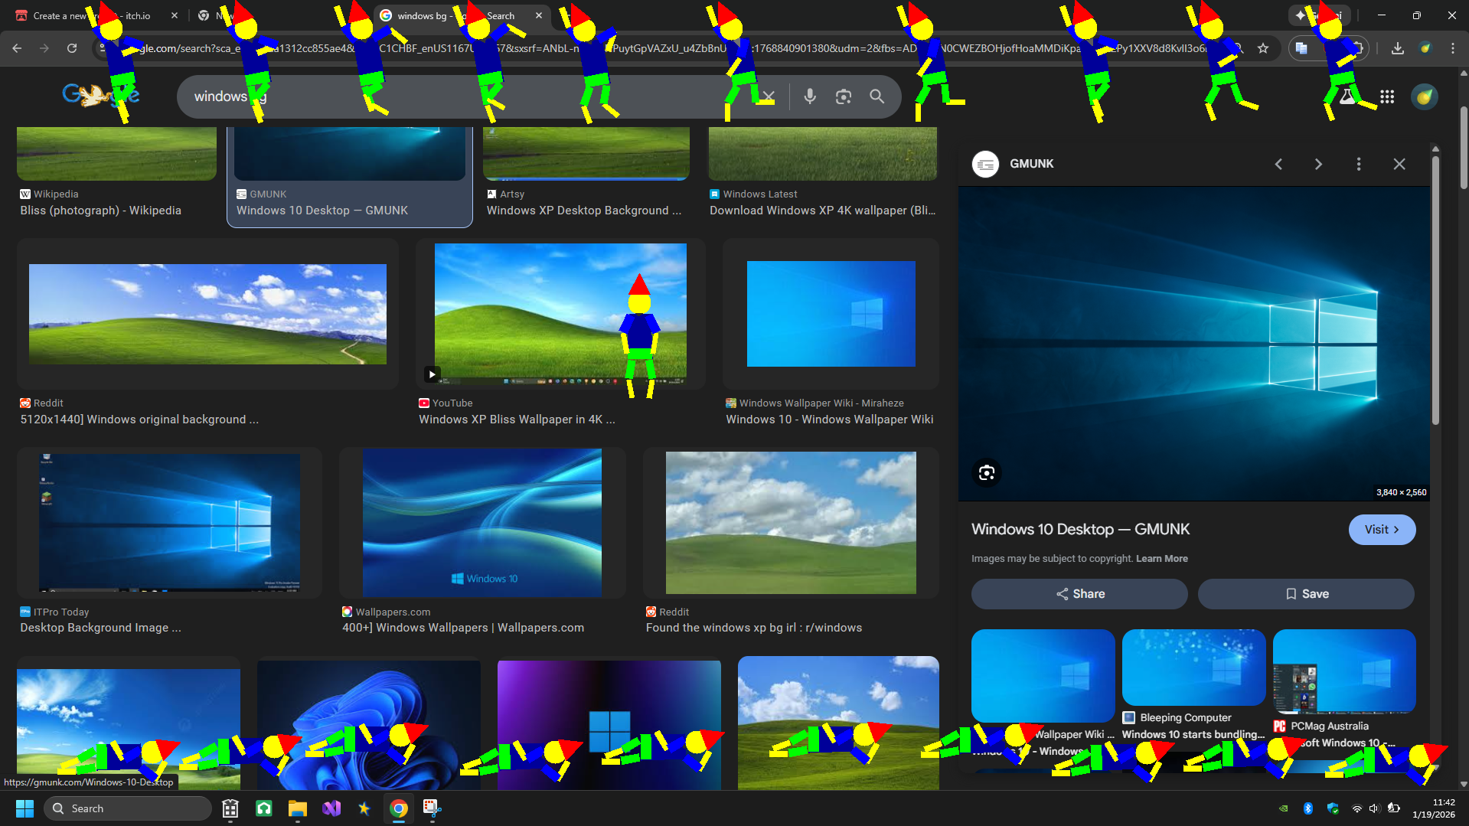Screen dimensions: 1469x826
Task: Close the GMUNK image preview panel
Action: 1399,164
